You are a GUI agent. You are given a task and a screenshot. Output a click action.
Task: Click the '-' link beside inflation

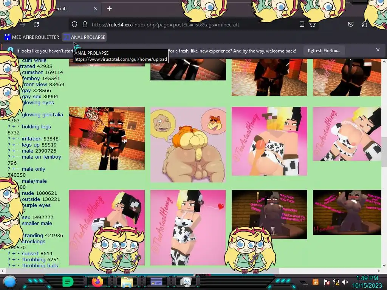[19, 139]
